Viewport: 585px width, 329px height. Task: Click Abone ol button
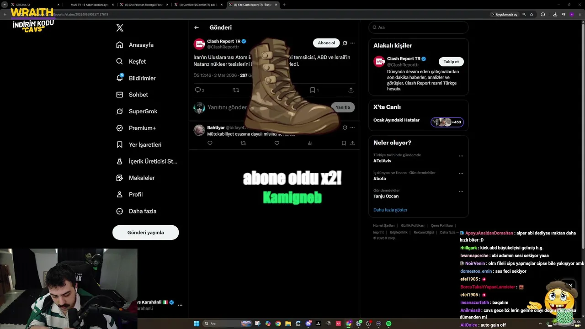[x=326, y=43]
